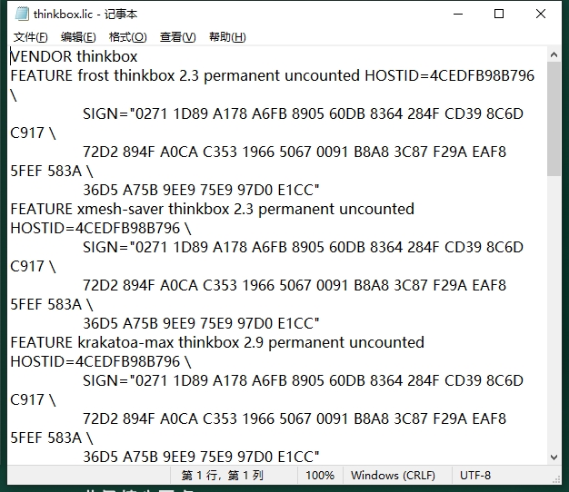Click the 'FEATURE xmesh-saver thinkbox 2.3' line
The image size is (569, 492).
pyautogui.click(x=213, y=209)
